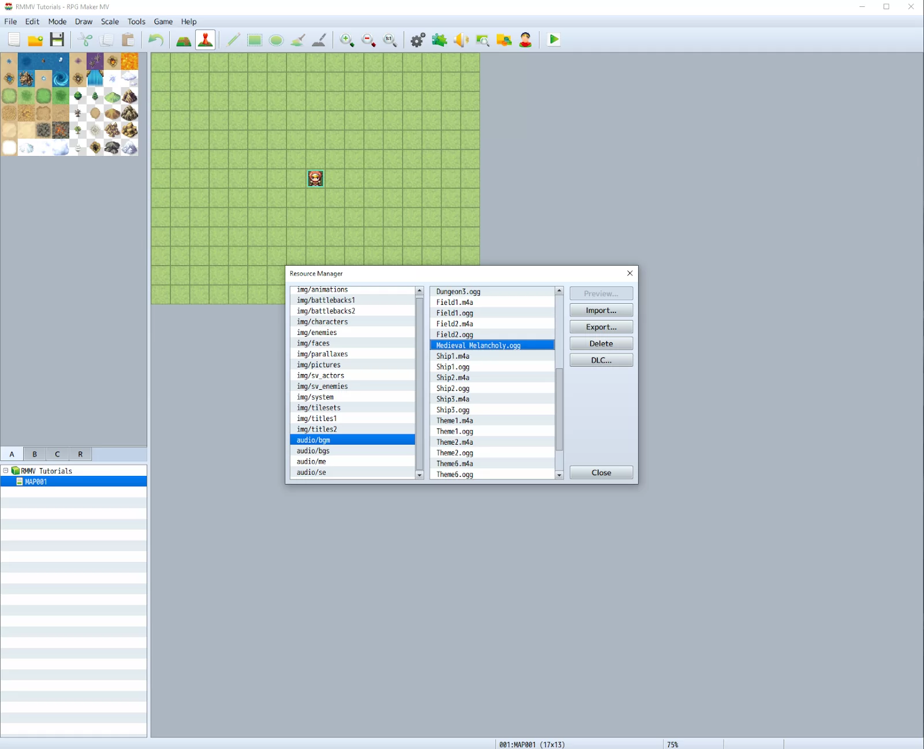
Task: Click the Import... button
Action: pos(601,310)
